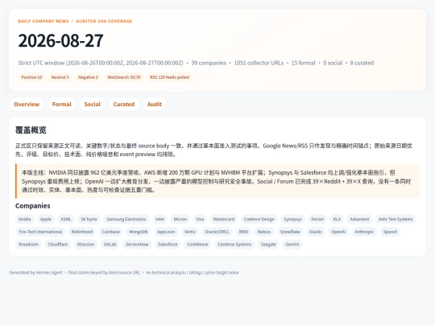Viewport: 435px width, 326px height.
Task: Select the Snowflake company chip
Action: 290,232
